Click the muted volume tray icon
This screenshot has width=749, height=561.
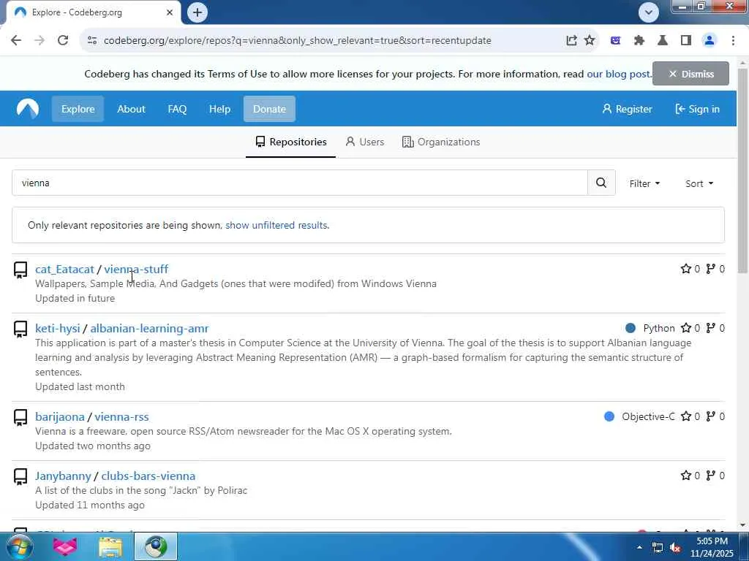point(675,548)
